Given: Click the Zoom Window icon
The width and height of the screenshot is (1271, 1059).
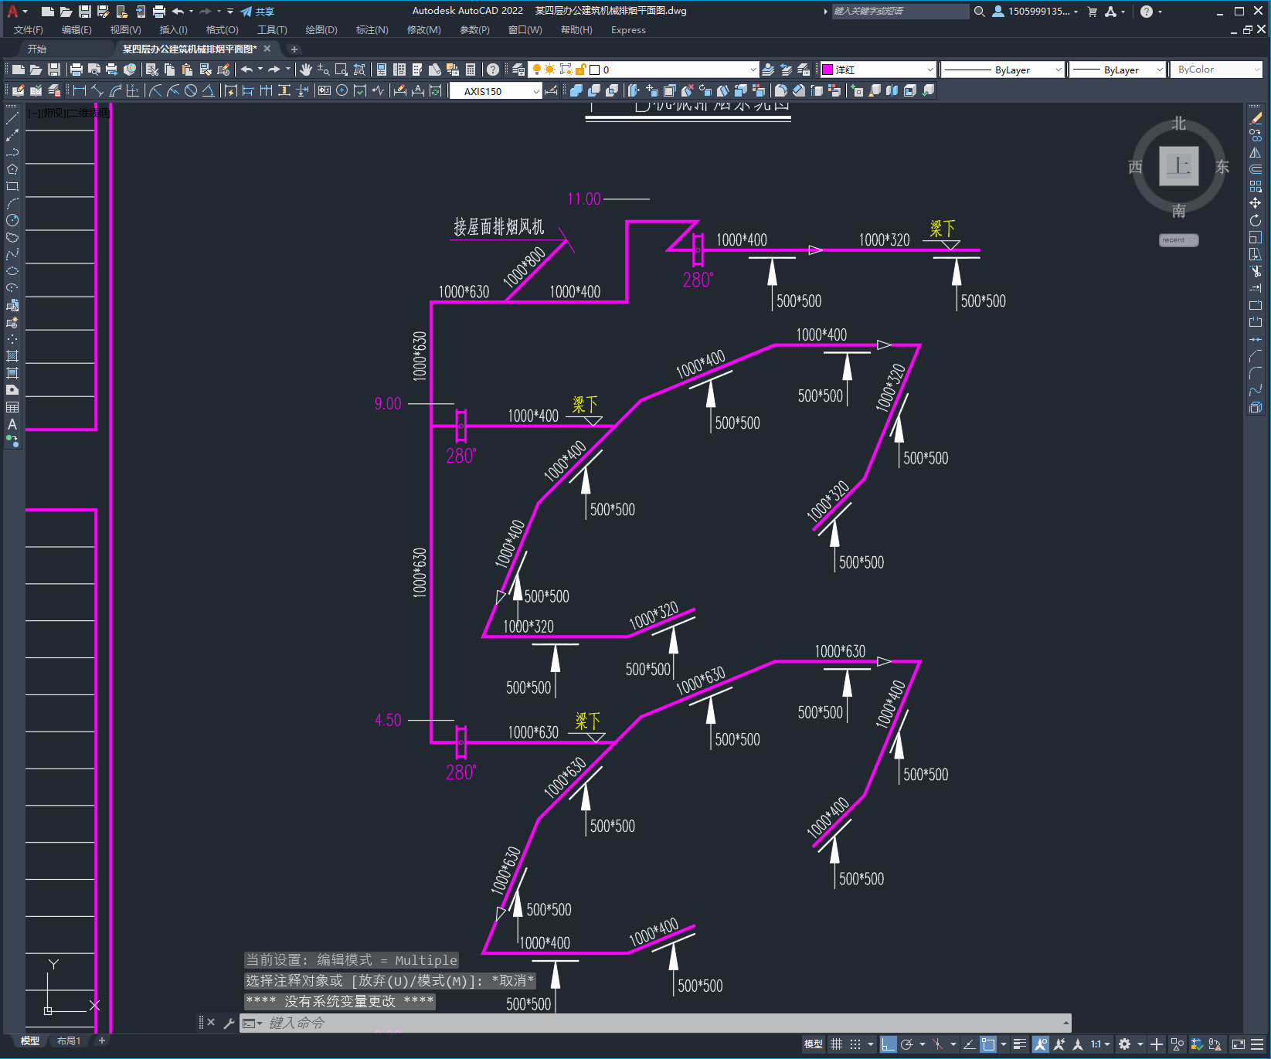Looking at the screenshot, I should point(341,70).
